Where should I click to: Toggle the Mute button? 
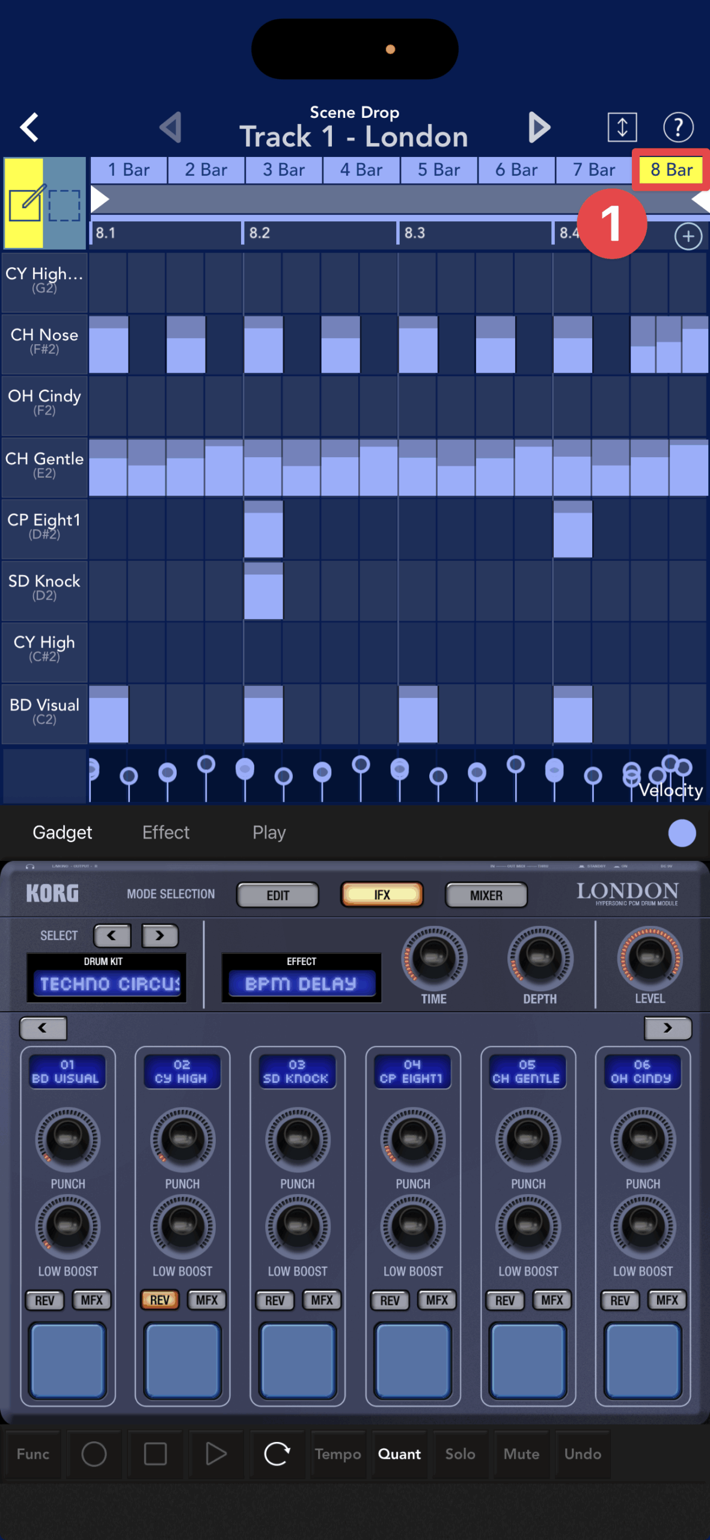pos(521,1453)
